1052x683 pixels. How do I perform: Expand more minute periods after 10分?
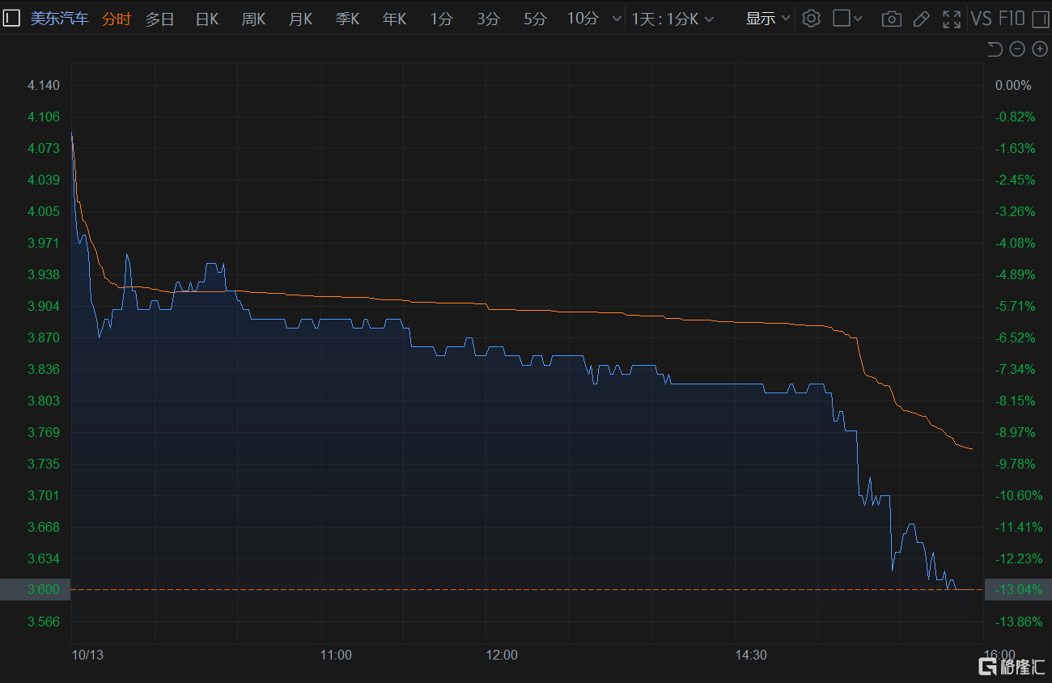[617, 19]
